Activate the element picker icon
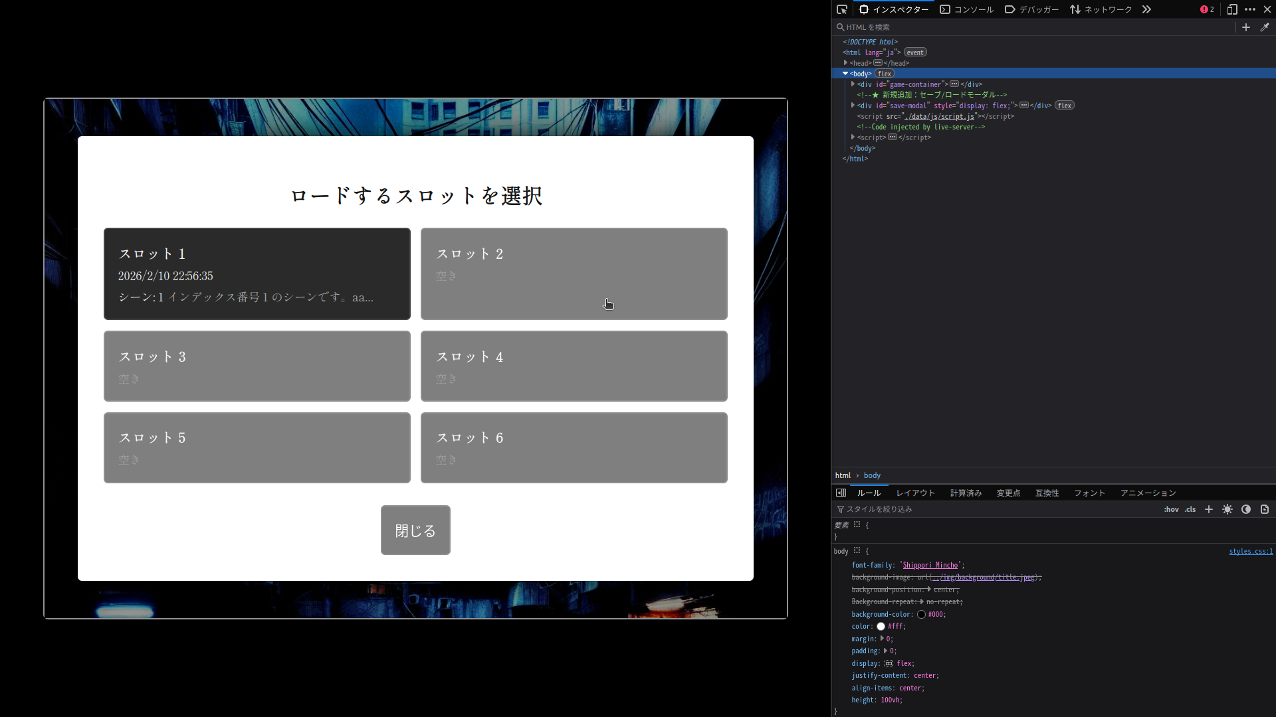The width and height of the screenshot is (1276, 717). point(842,9)
